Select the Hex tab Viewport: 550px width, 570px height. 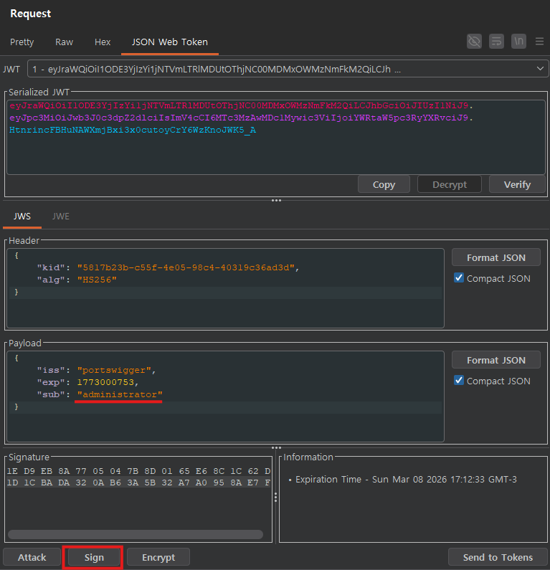coord(103,42)
